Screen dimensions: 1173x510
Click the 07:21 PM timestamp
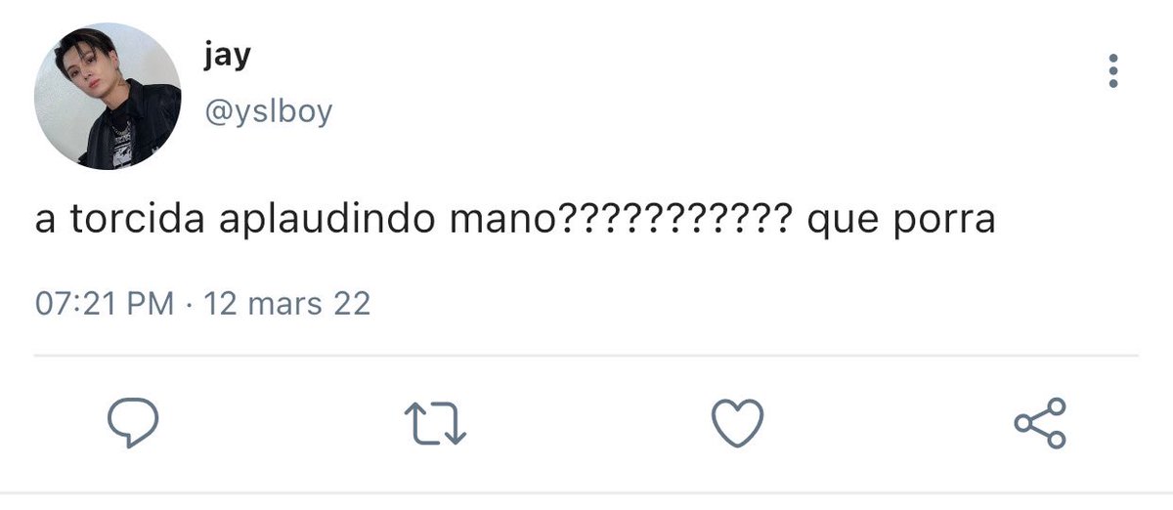(x=104, y=304)
